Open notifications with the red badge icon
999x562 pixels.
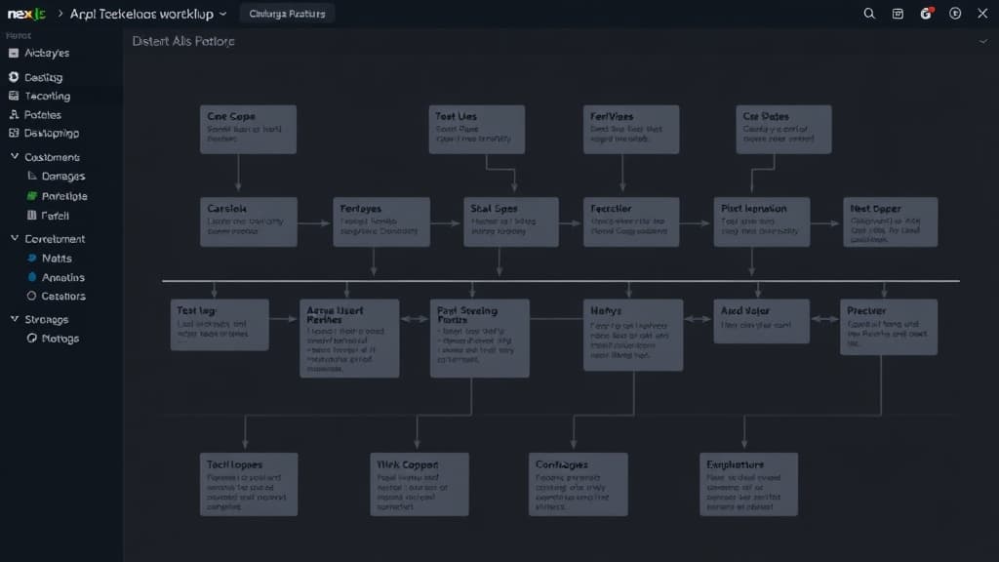(x=926, y=13)
